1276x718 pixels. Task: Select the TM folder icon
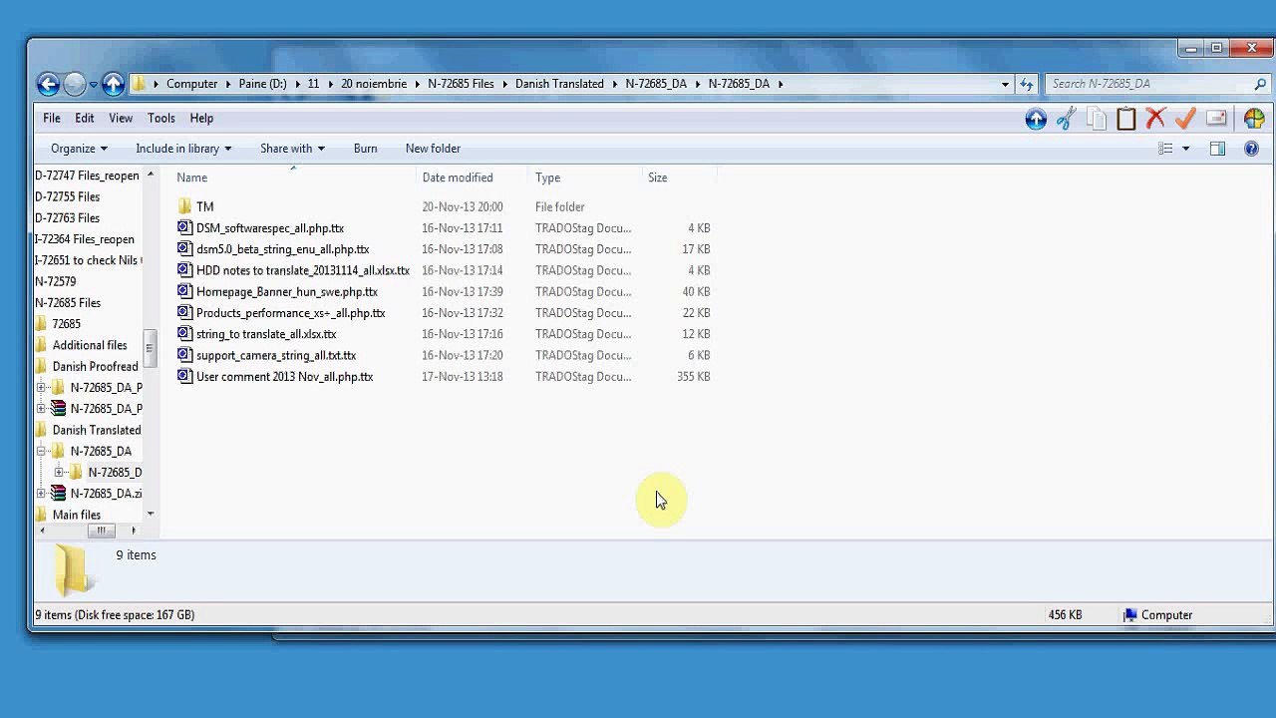click(x=184, y=206)
